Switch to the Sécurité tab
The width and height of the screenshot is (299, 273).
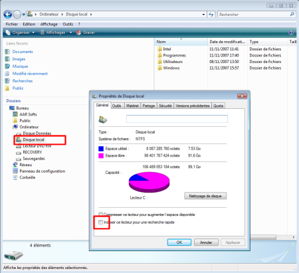pos(165,106)
